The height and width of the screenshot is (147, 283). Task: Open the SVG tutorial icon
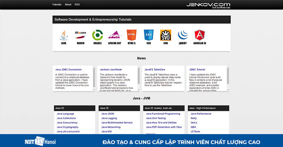tap(166, 37)
